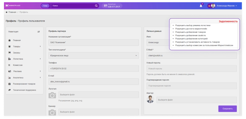Click the Marketplace logo
The height and width of the screenshot is (119, 246).
[13, 5]
